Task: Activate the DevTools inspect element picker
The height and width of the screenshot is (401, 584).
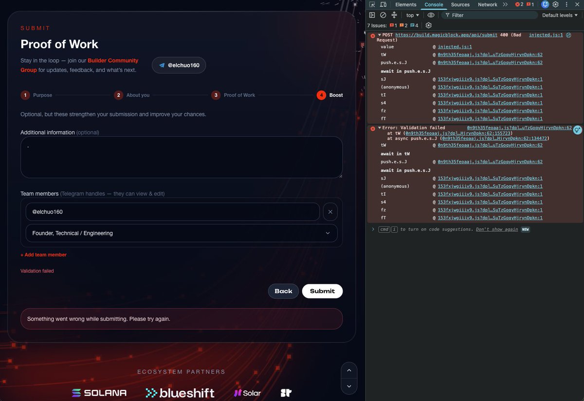Action: coord(372,4)
